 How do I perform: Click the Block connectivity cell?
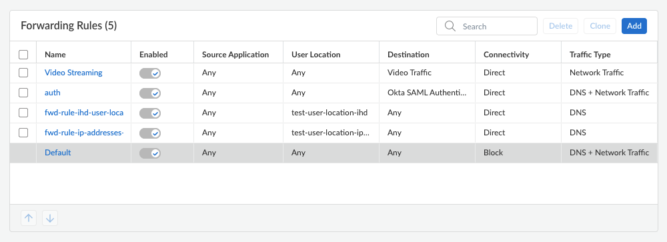point(493,153)
